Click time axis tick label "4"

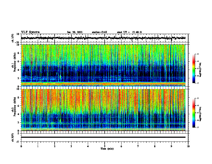click(x=88, y=146)
